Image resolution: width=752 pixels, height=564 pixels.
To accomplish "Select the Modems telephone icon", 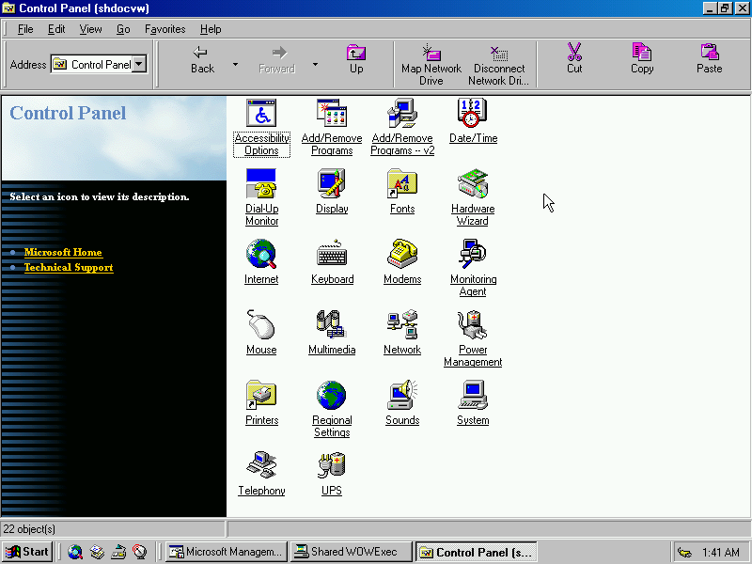I will 402,255.
